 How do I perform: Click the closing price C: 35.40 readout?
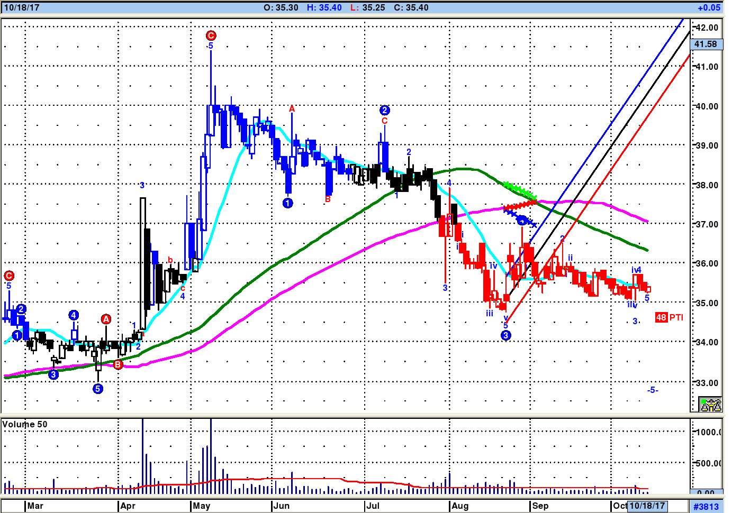point(411,7)
